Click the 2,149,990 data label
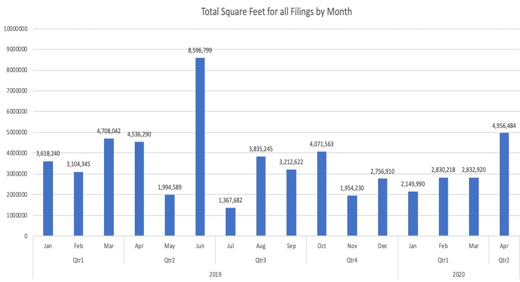This screenshot has height=282, width=520. tap(413, 184)
